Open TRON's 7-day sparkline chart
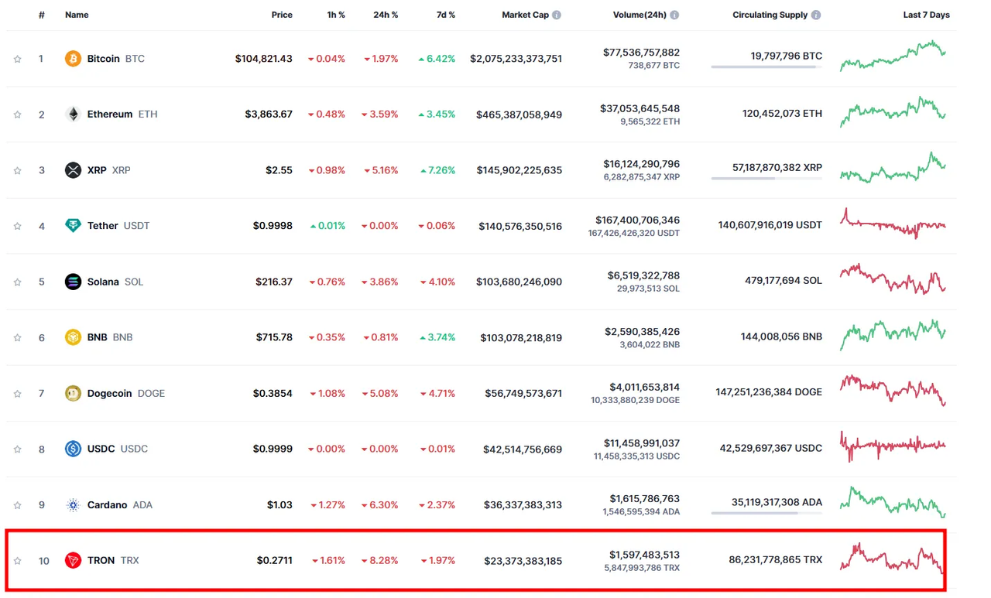The width and height of the screenshot is (991, 598). [x=893, y=559]
